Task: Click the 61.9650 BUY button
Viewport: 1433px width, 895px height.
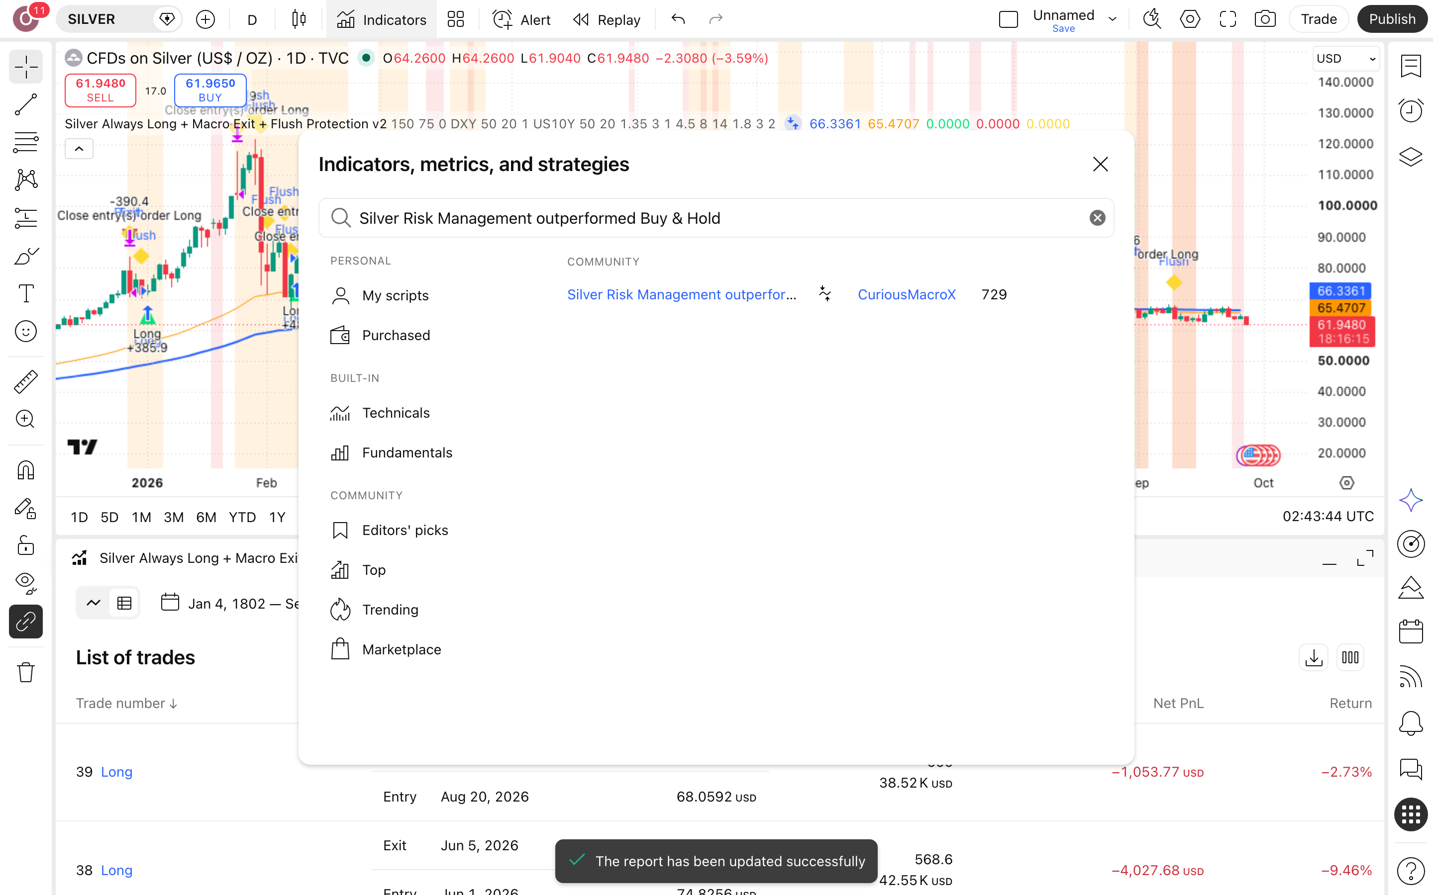Action: point(210,90)
